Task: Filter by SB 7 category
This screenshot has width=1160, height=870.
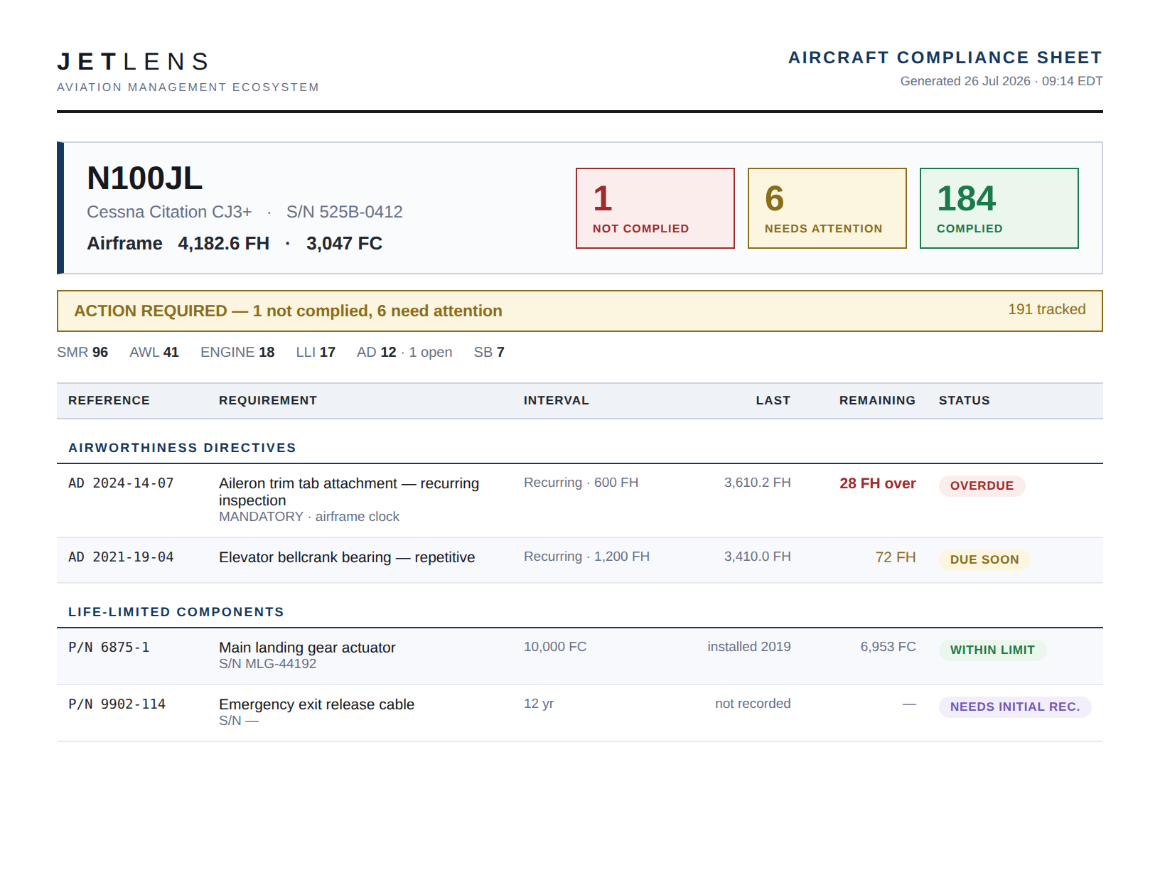Action: pyautogui.click(x=489, y=352)
